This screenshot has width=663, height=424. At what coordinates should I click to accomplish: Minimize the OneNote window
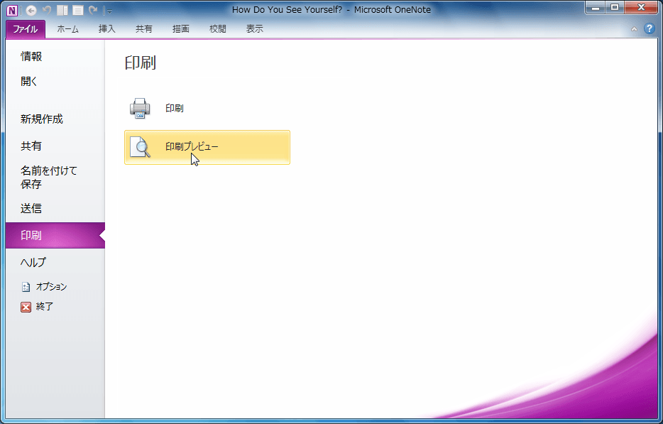click(596, 8)
